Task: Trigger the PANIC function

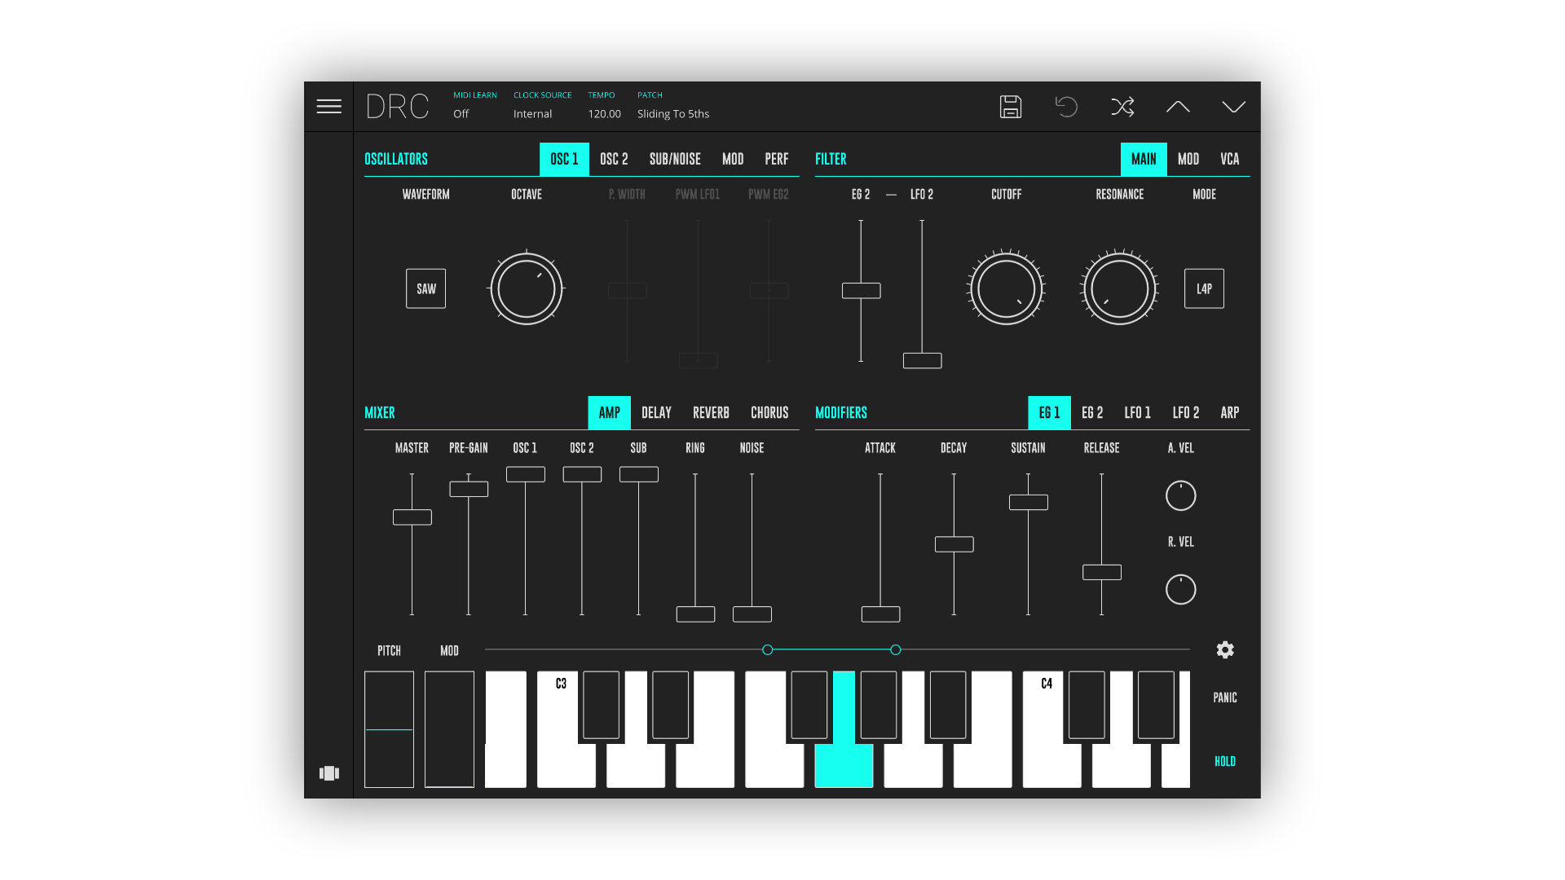Action: coord(1224,697)
